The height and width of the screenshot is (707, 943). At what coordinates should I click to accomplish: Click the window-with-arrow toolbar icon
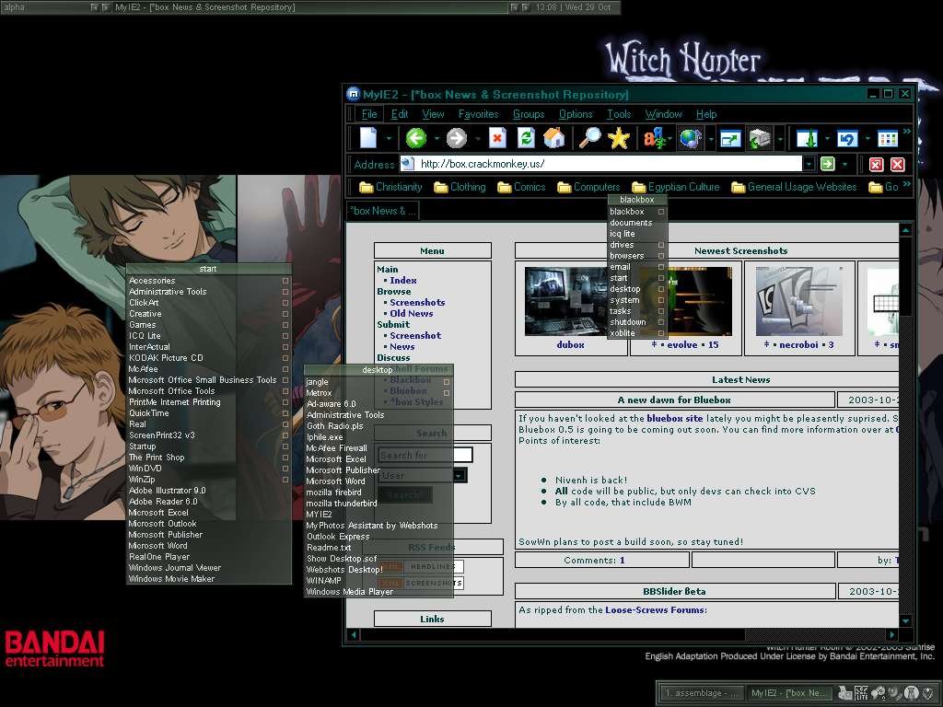coord(730,139)
